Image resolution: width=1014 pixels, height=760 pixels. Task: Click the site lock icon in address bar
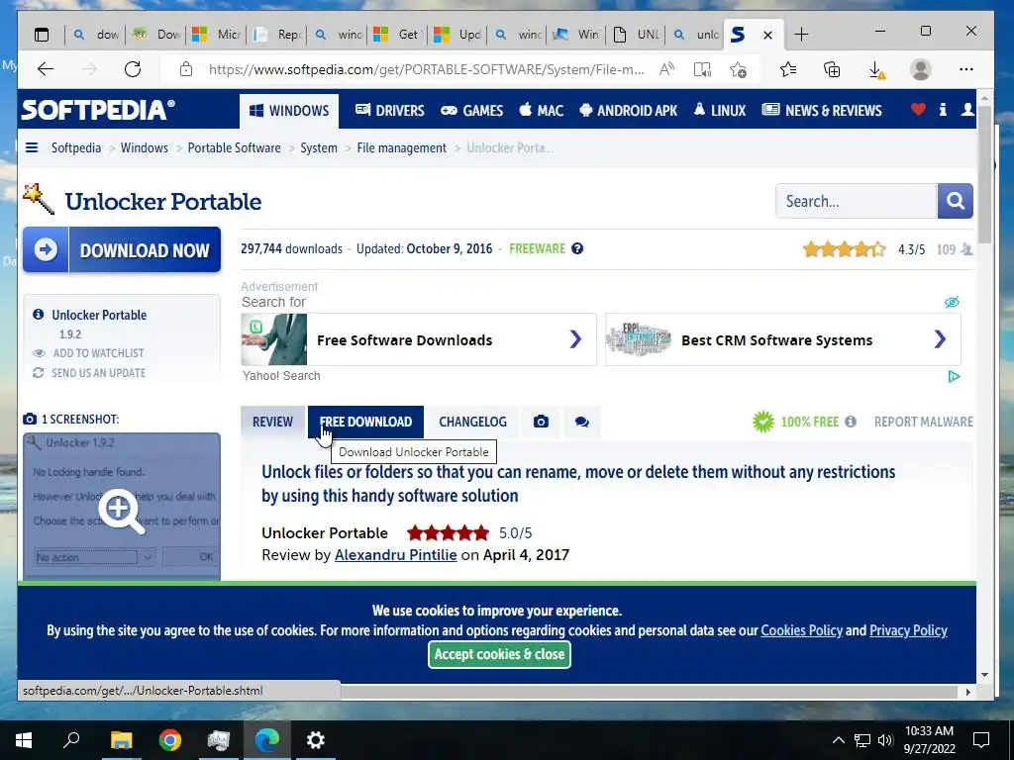tap(186, 69)
